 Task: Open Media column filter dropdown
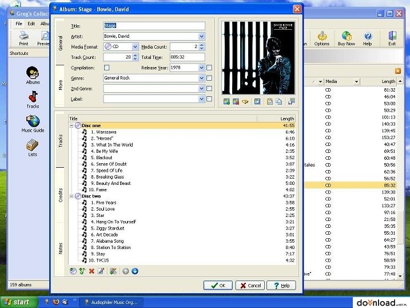coord(356,82)
